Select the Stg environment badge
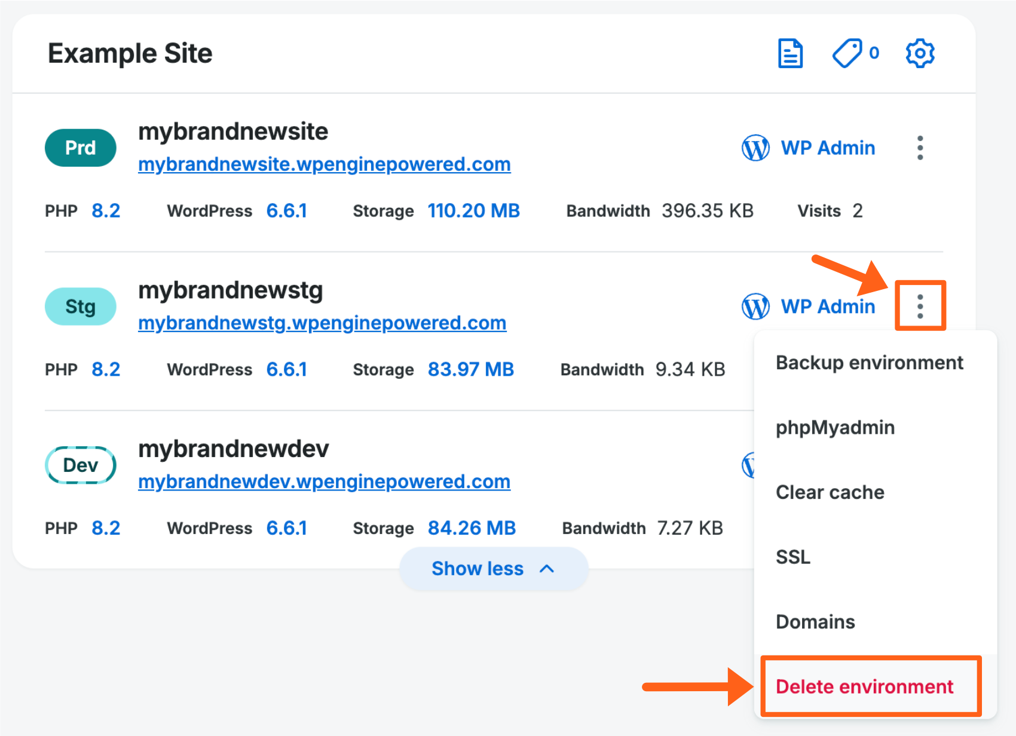1016x736 pixels. [80, 306]
